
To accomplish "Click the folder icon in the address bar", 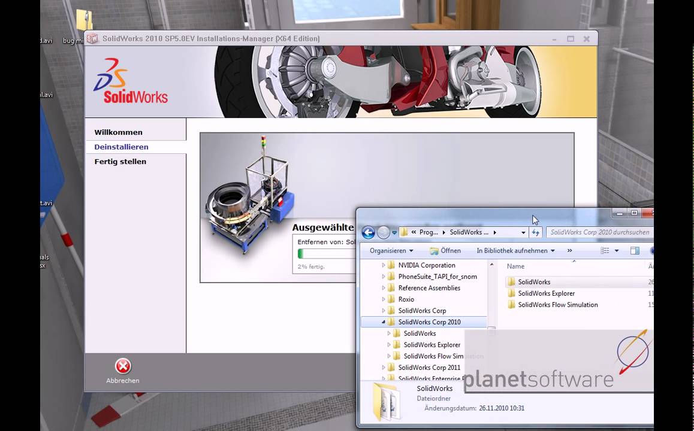I will pyautogui.click(x=404, y=232).
